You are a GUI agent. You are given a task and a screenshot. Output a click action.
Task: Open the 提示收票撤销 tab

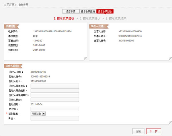point(88,11)
